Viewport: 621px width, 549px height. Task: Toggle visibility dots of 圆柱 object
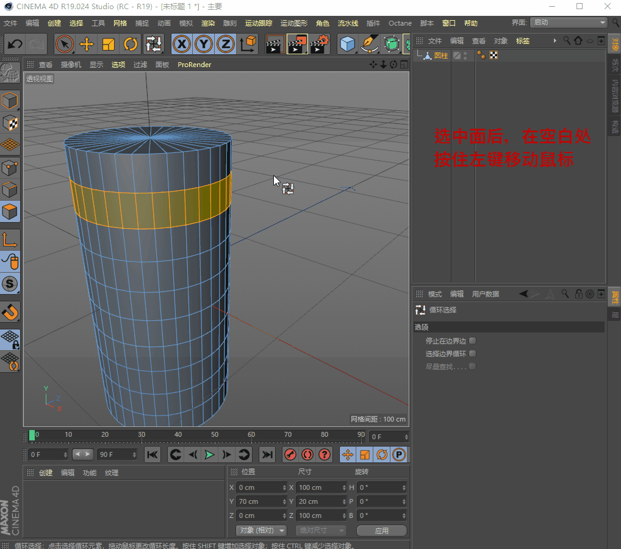pos(465,56)
